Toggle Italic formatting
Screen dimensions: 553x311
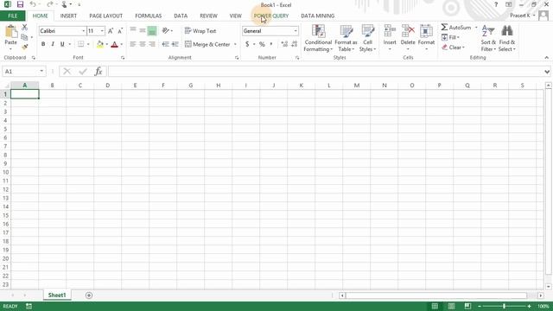53,44
